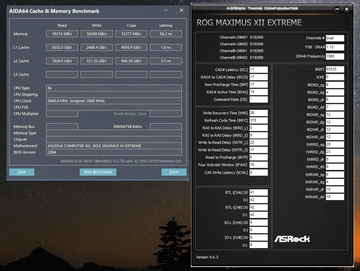Viewport: 360px width, 271px height.
Task: Click the Channels # field showing Dual
Action: 335,38
